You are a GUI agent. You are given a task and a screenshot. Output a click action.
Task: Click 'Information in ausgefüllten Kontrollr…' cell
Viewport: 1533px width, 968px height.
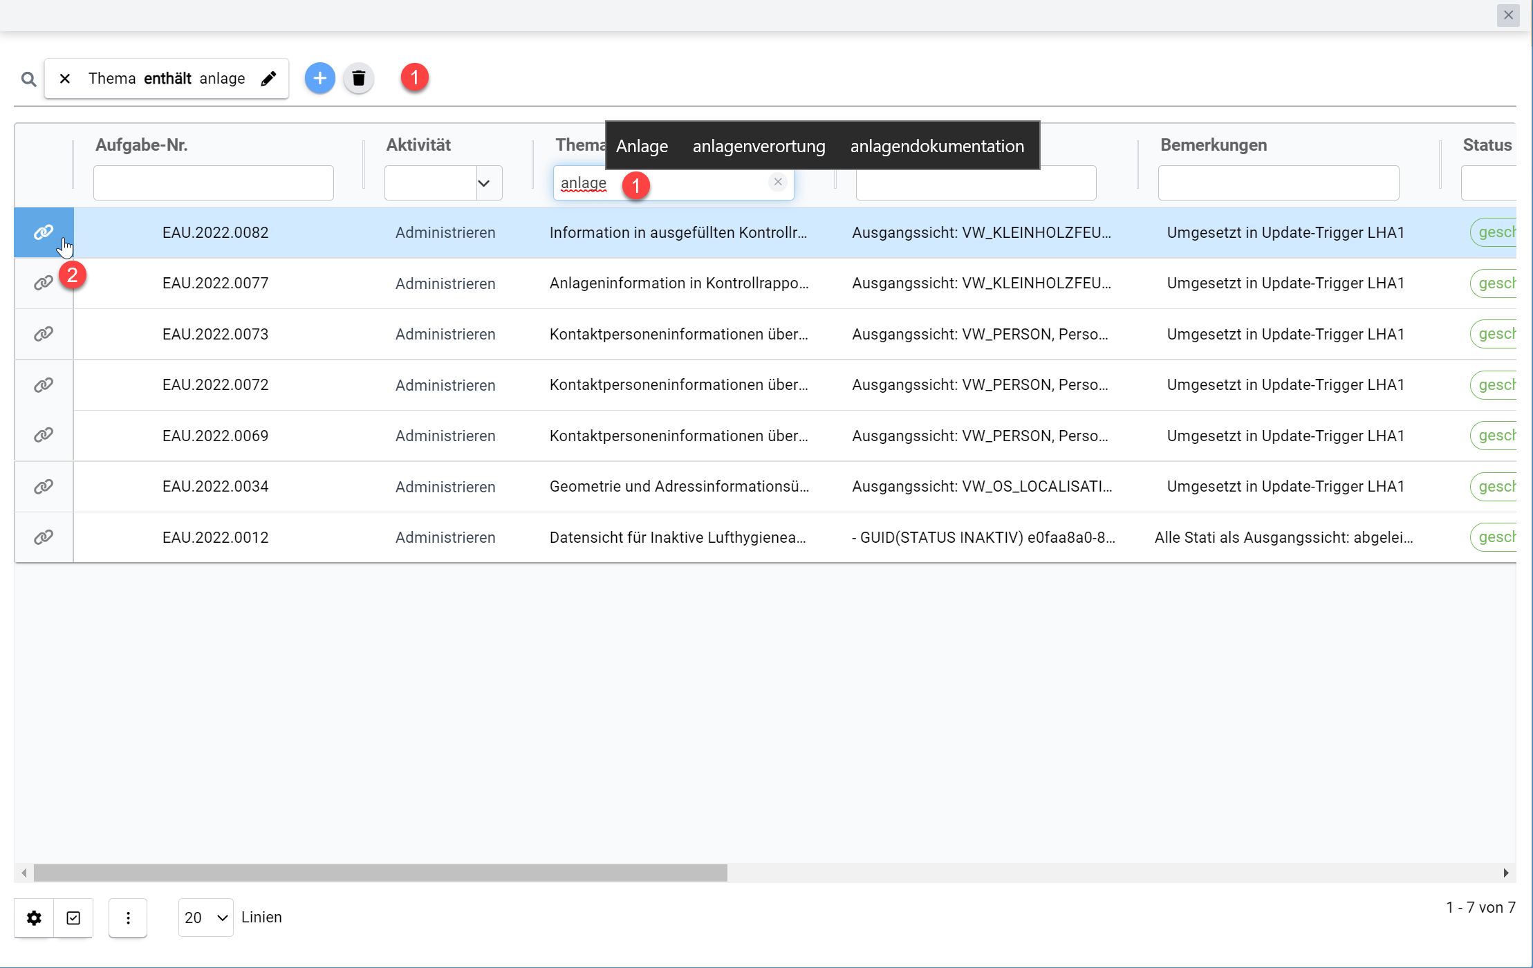678,232
